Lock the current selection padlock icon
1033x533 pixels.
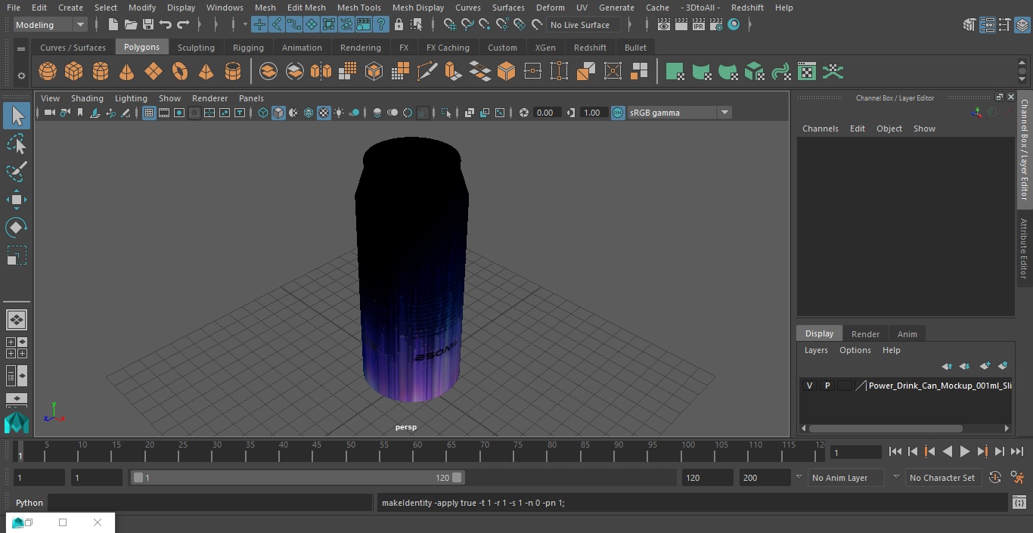point(399,25)
